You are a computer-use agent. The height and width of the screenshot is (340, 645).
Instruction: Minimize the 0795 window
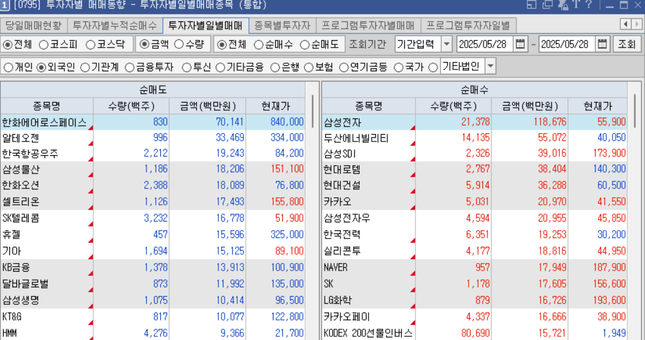point(609,6)
